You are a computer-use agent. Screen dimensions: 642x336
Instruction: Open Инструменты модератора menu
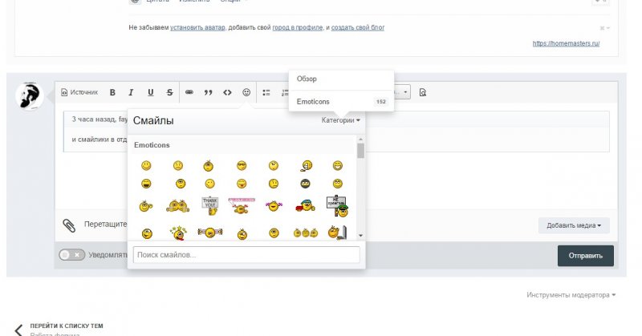pyautogui.click(x=571, y=295)
